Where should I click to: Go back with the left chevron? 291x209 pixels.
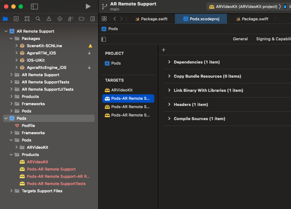115,19
